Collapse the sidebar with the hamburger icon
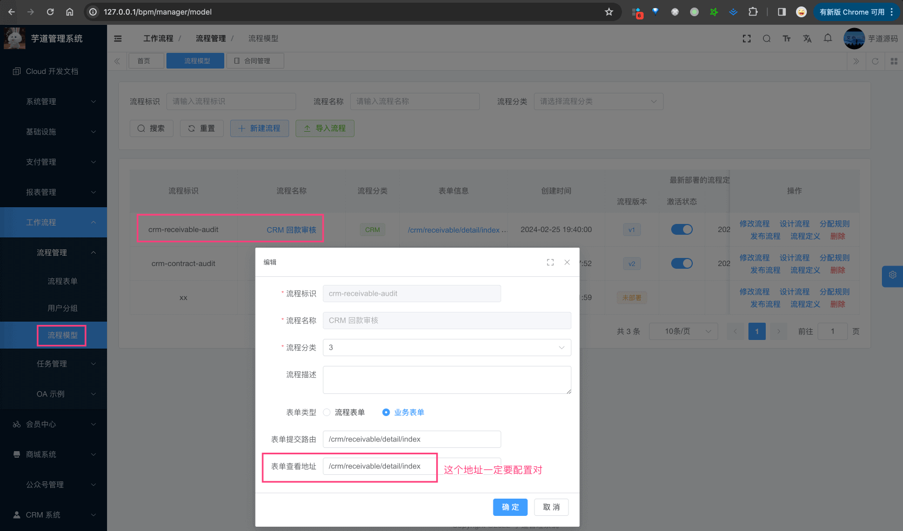Viewport: 903px width, 531px height. pos(118,38)
